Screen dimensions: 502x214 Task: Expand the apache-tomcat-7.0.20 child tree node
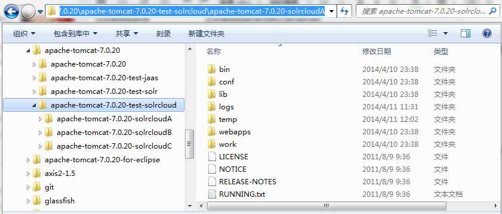(x=35, y=64)
